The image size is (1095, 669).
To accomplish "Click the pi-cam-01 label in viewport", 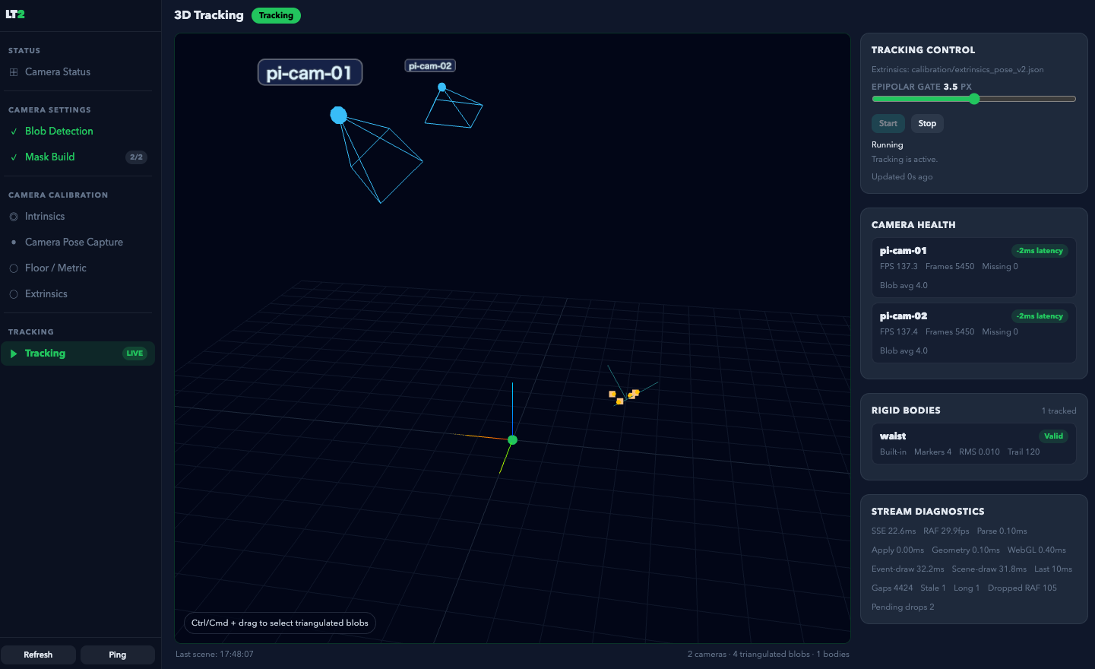I will (310, 73).
